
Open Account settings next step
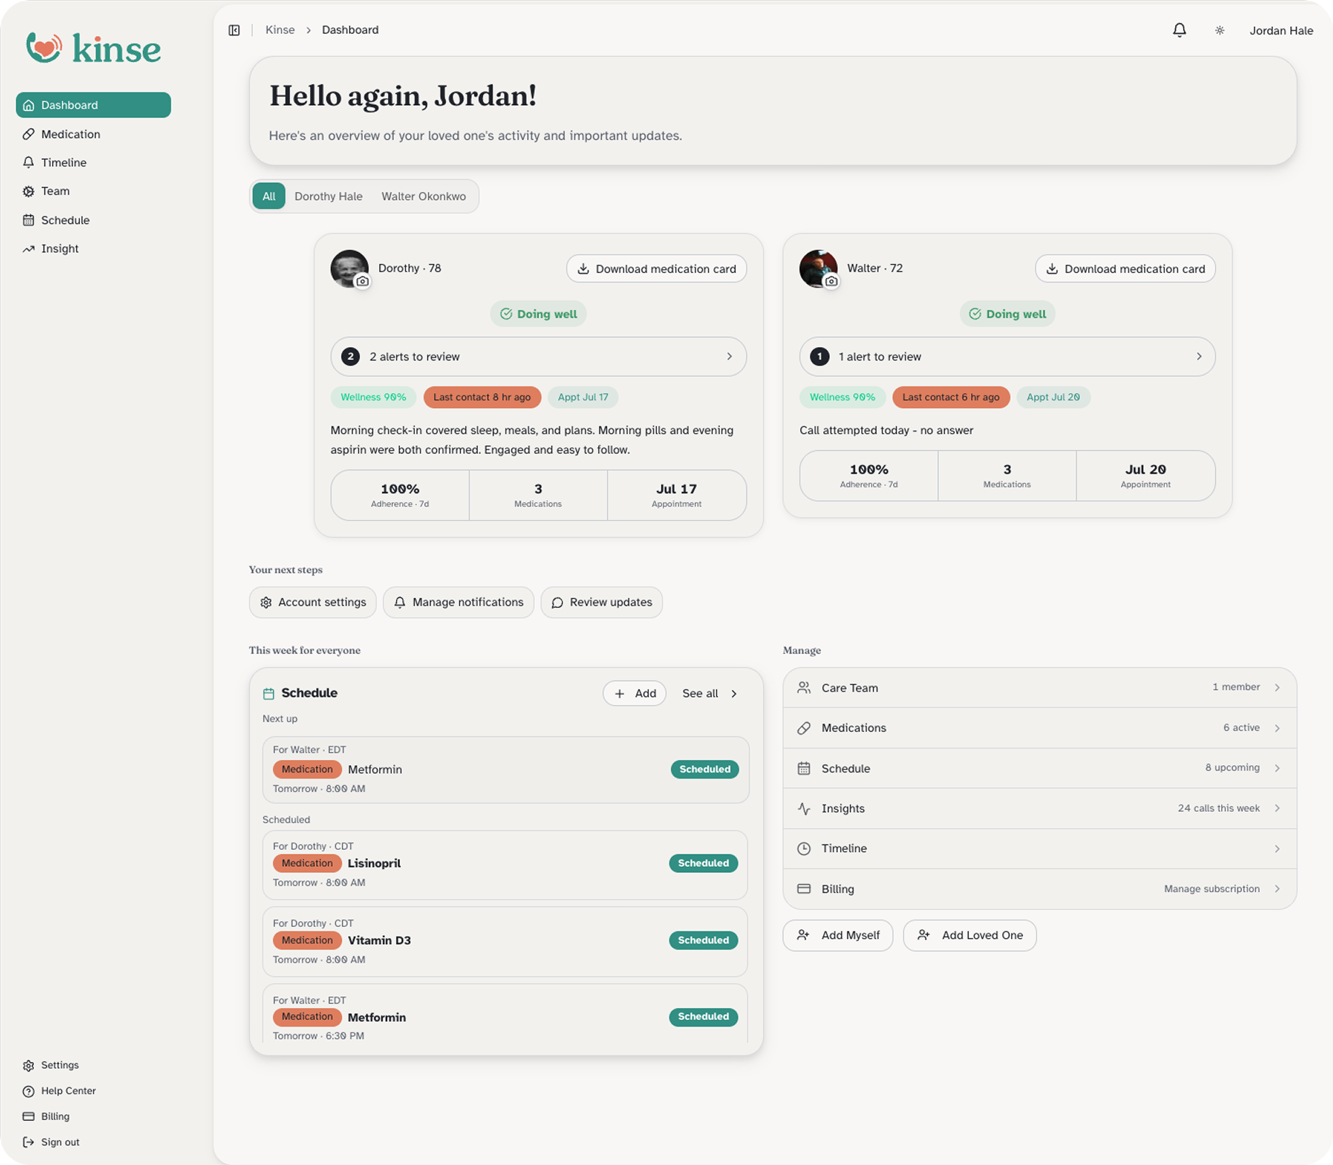point(313,602)
